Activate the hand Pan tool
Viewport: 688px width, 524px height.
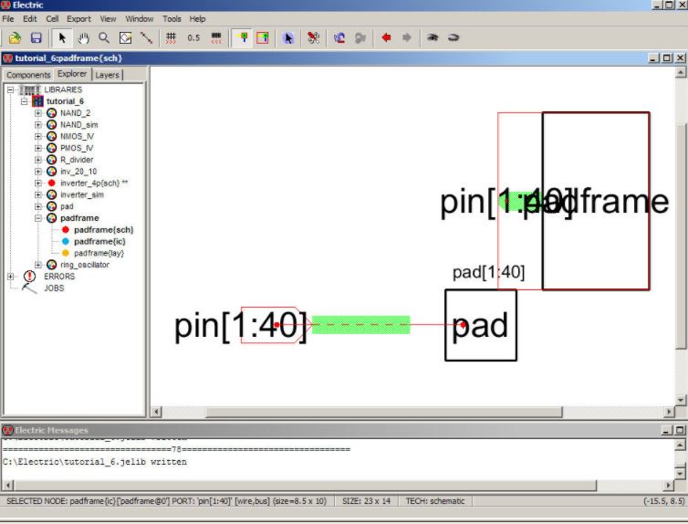point(83,38)
